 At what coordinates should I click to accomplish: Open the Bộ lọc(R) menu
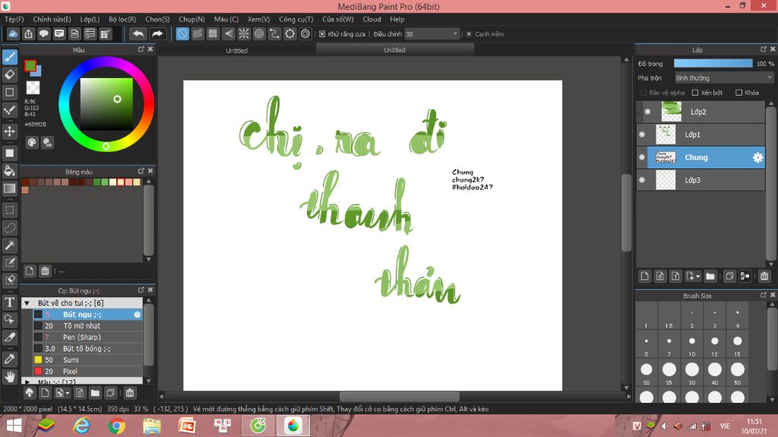pos(122,19)
